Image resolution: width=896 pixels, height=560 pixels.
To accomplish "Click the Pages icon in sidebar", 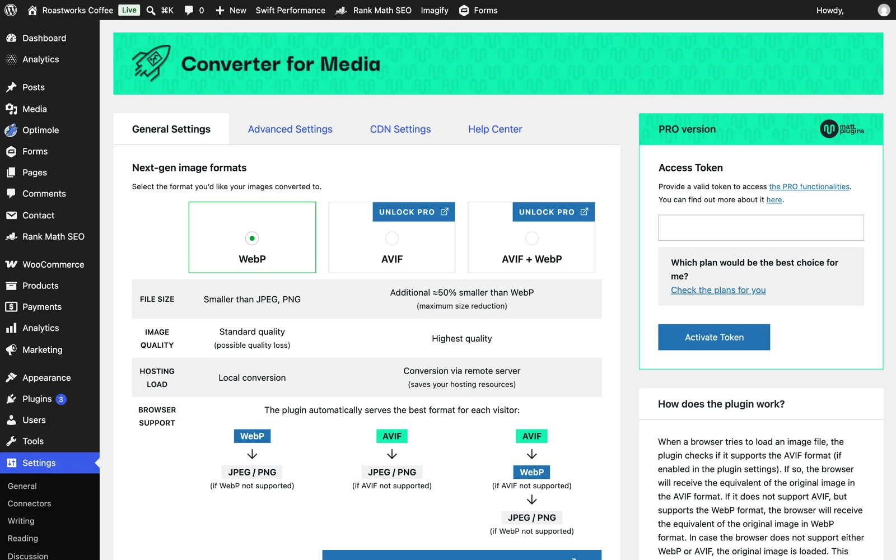I will click(x=11, y=172).
